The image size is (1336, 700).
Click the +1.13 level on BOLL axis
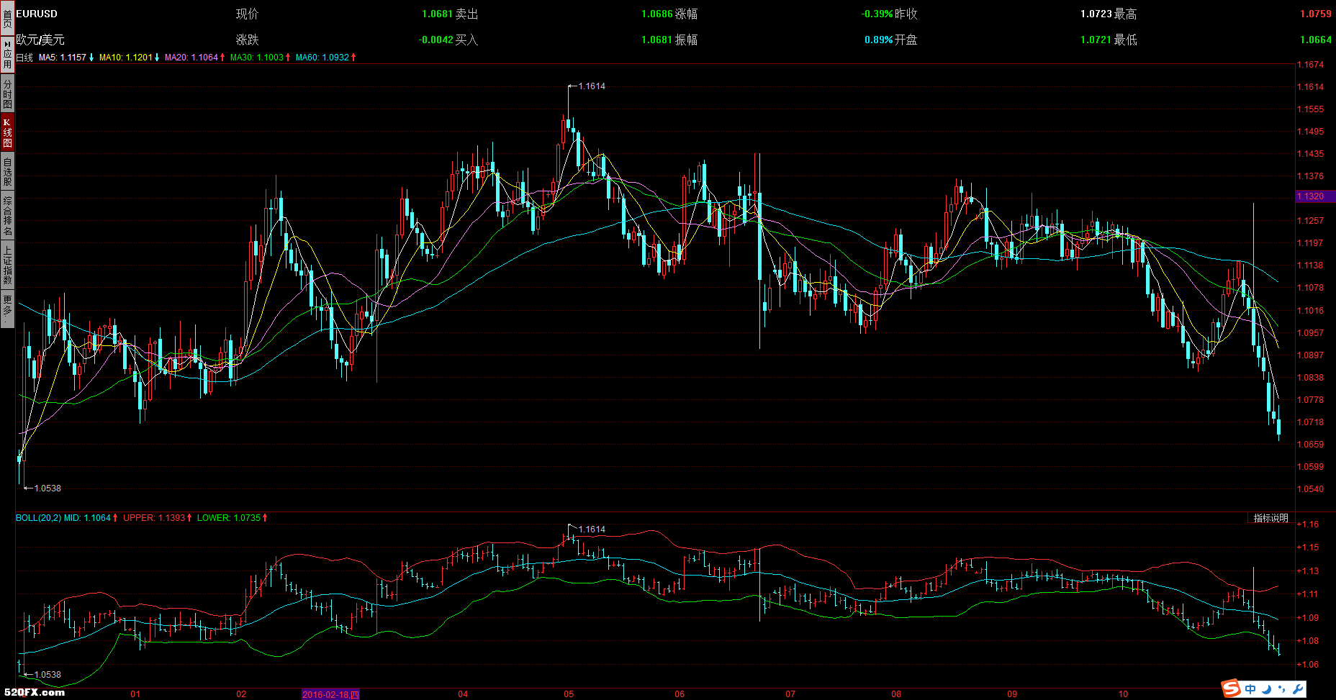pos(1308,571)
